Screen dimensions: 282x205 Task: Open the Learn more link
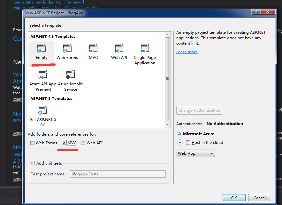coord(187,52)
